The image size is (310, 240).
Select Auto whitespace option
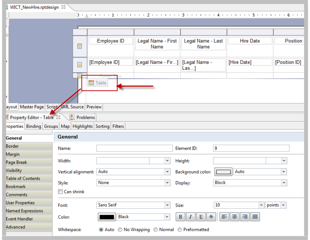101,230
